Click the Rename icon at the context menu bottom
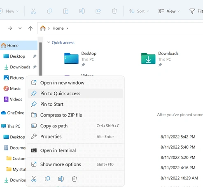 pyautogui.click(x=61, y=179)
